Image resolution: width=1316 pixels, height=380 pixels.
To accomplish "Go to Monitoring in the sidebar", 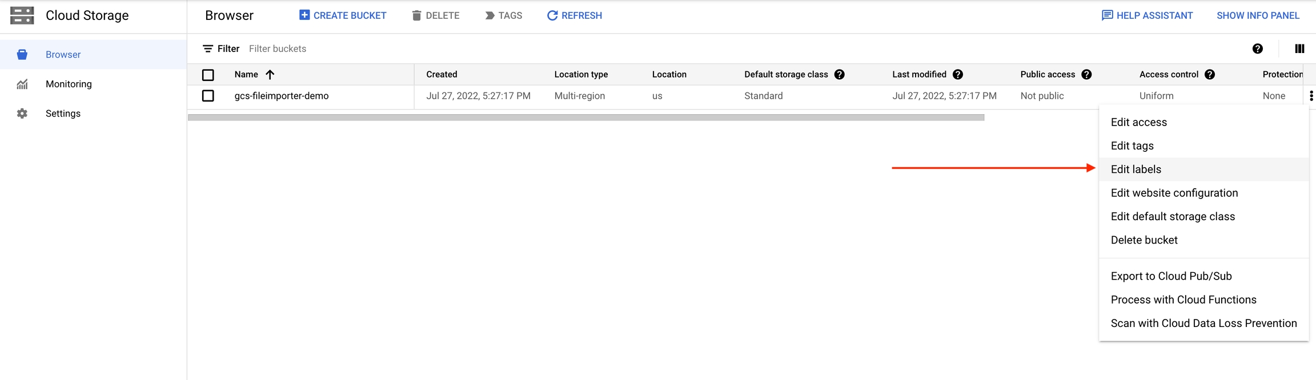I will [93, 84].
